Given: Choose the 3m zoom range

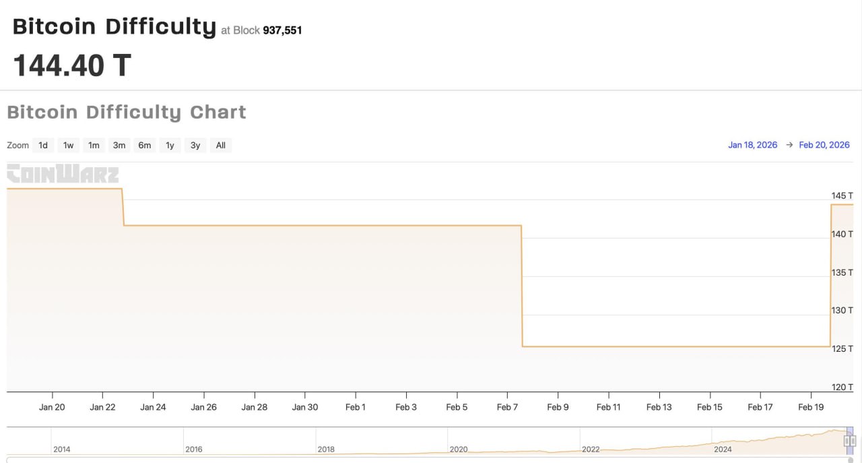Looking at the screenshot, I should 119,145.
